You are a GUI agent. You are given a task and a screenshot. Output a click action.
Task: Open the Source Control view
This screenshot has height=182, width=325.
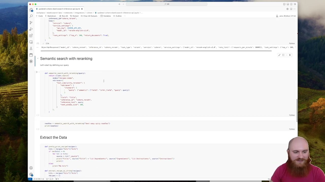[31, 23]
